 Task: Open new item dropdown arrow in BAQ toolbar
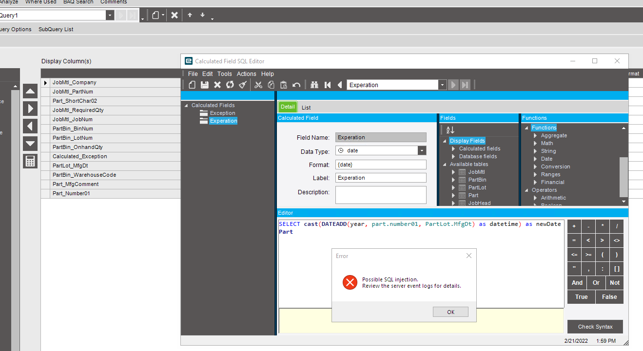(163, 15)
